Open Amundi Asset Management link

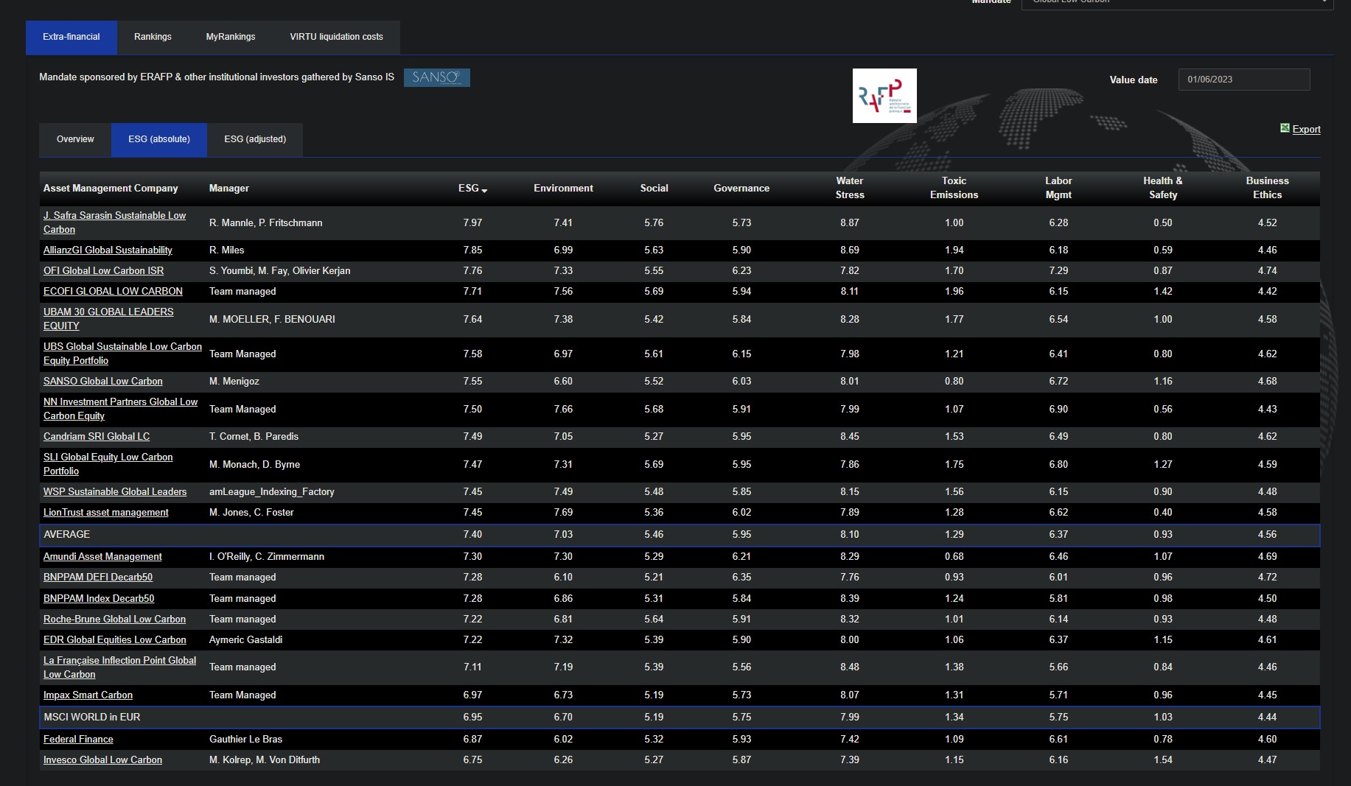coord(102,557)
